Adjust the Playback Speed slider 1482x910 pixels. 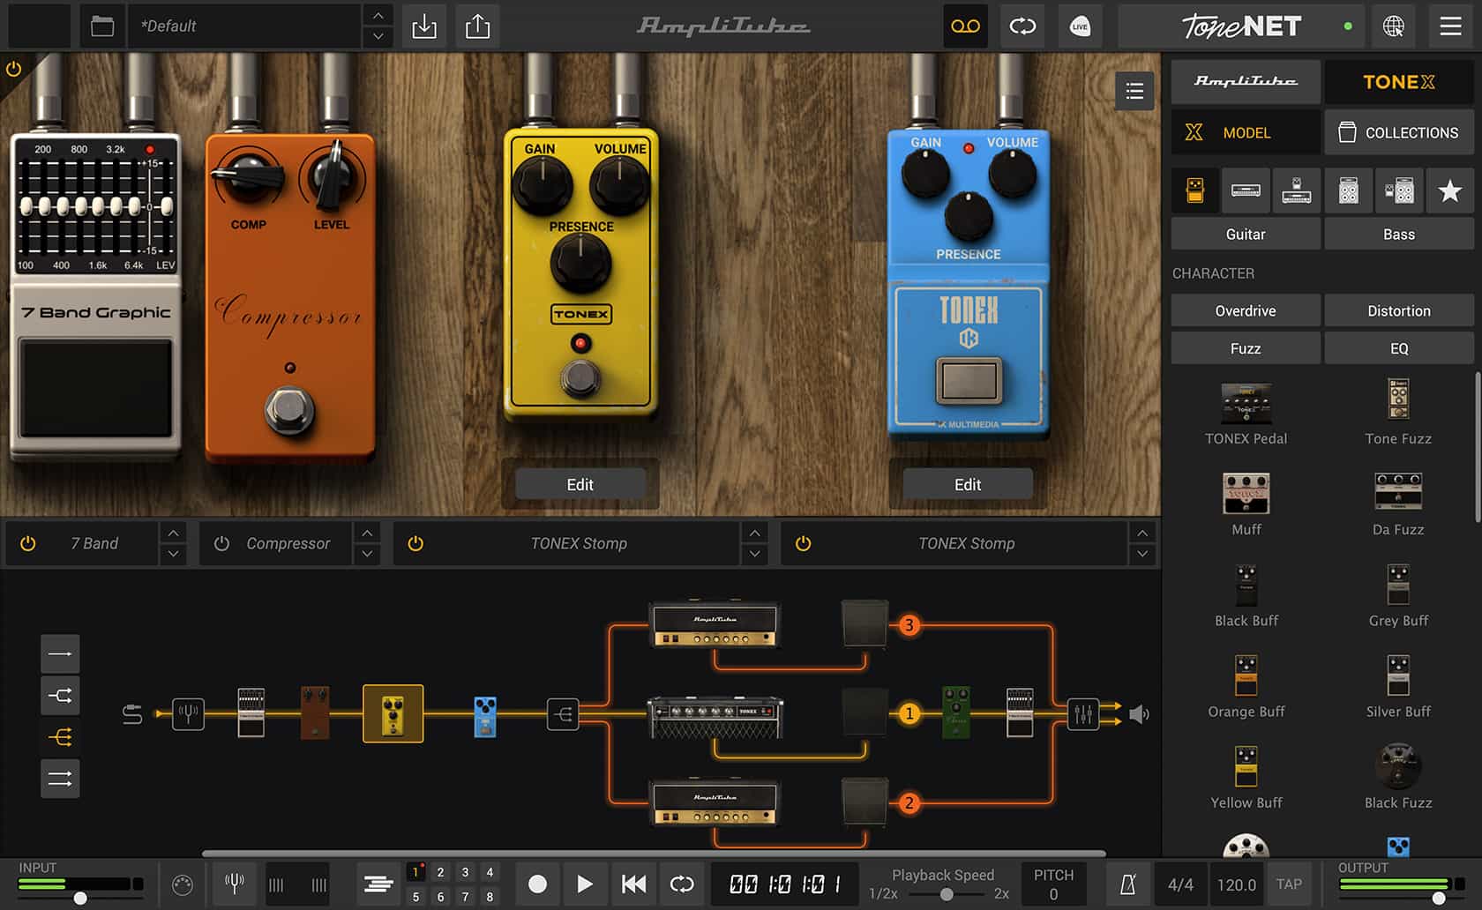pyautogui.click(x=948, y=893)
